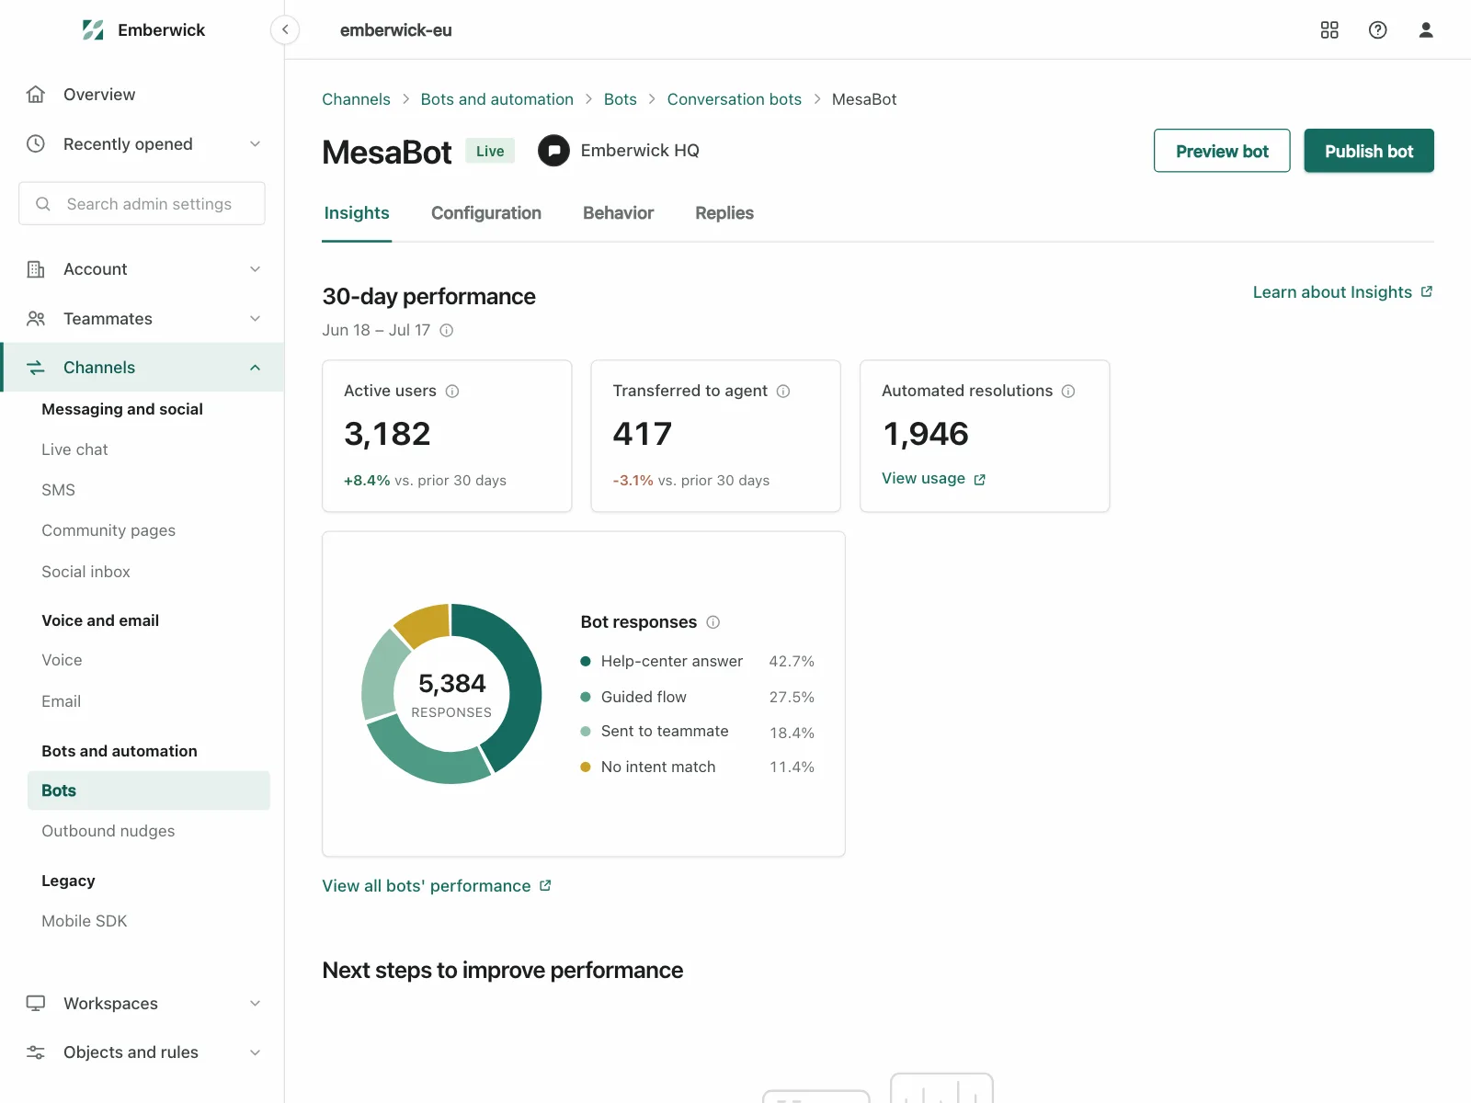1471x1103 pixels.
Task: Open SMS in the sidebar
Action: [x=59, y=490]
